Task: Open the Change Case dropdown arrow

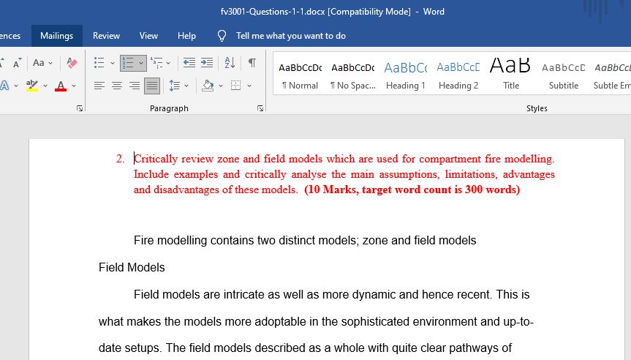Action: (x=50, y=63)
